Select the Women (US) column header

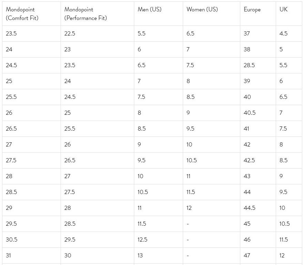click(x=211, y=14)
